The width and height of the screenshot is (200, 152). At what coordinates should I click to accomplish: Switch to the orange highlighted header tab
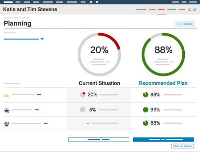(x=161, y=10)
